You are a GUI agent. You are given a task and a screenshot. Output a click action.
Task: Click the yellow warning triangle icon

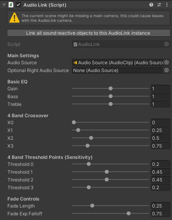click(x=14, y=18)
